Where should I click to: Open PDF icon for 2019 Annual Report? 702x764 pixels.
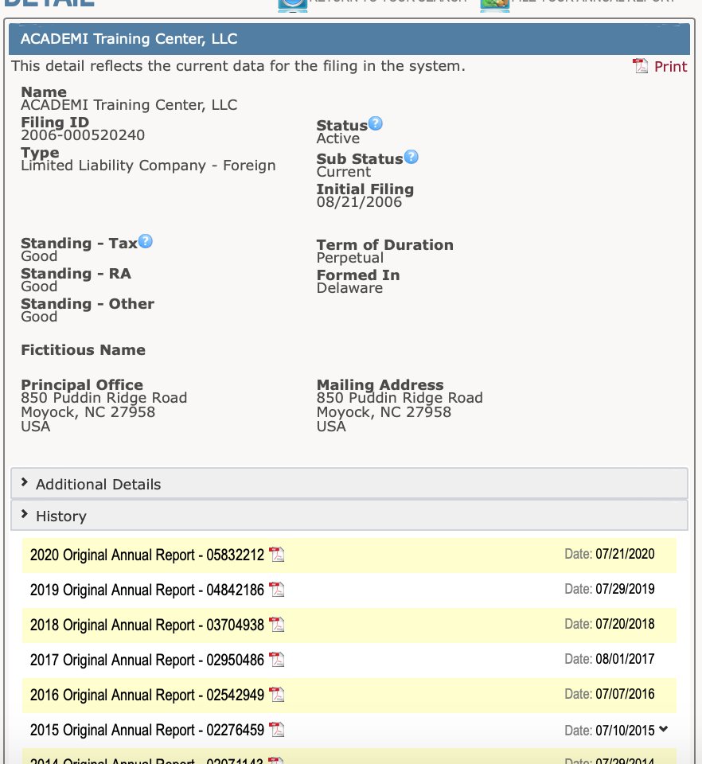click(277, 590)
